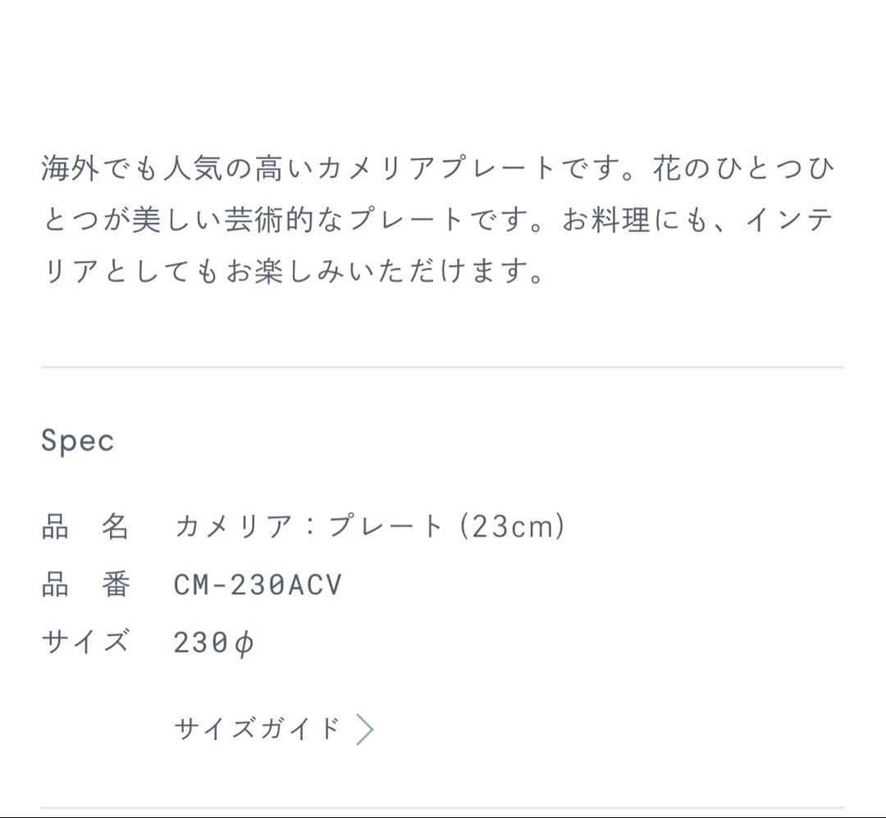Click the 230 size value

[x=200, y=643]
